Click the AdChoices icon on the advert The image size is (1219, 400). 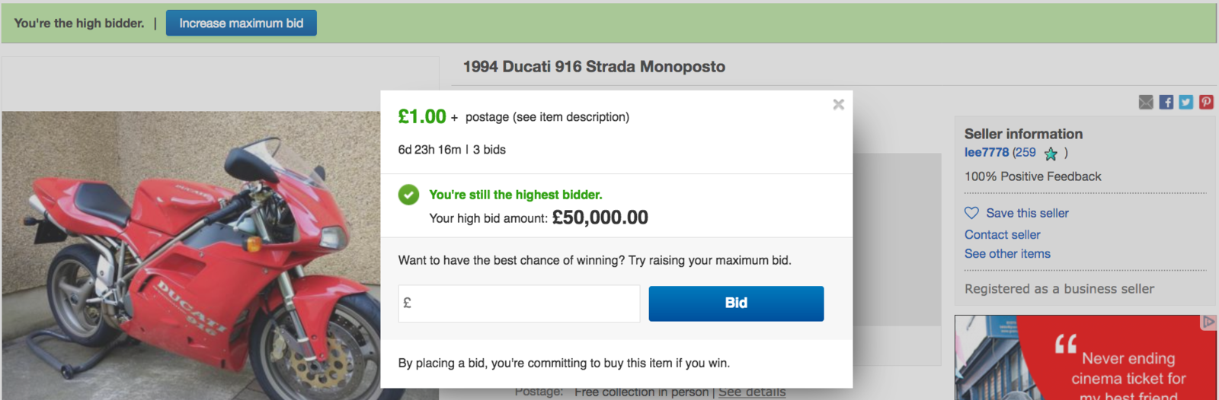1208,322
